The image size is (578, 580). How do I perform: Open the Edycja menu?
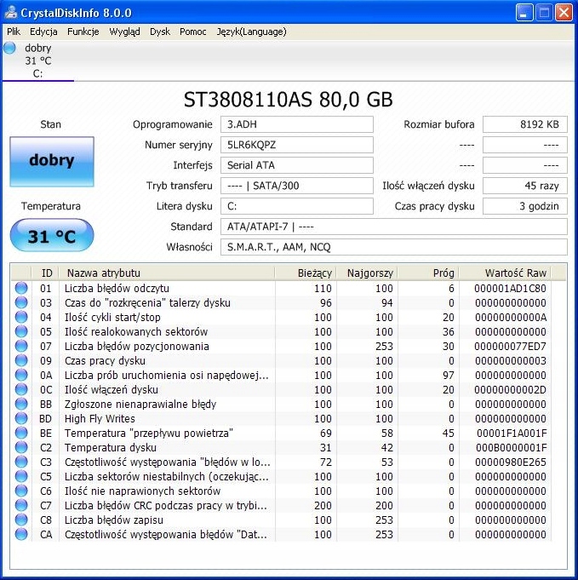pos(43,32)
